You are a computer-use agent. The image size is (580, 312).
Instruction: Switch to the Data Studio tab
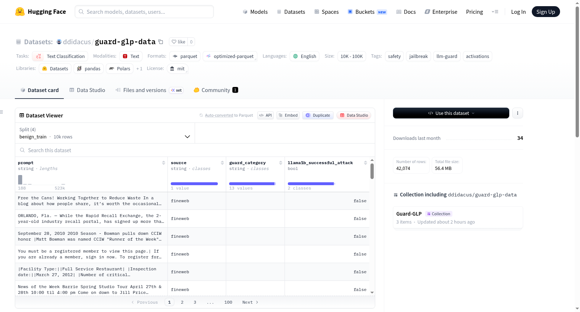point(87,90)
